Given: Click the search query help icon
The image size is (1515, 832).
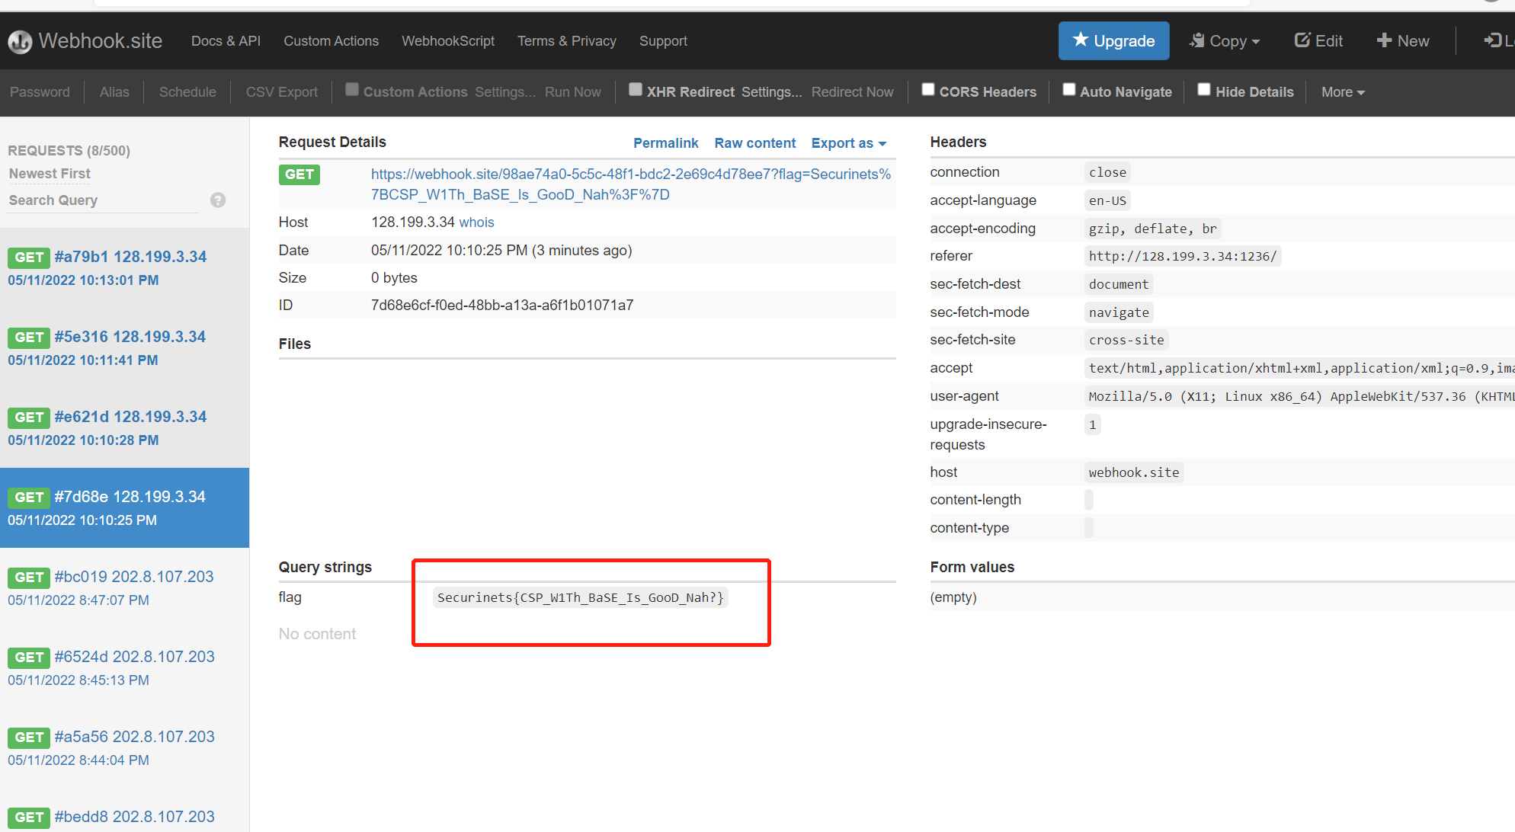Looking at the screenshot, I should 218,200.
